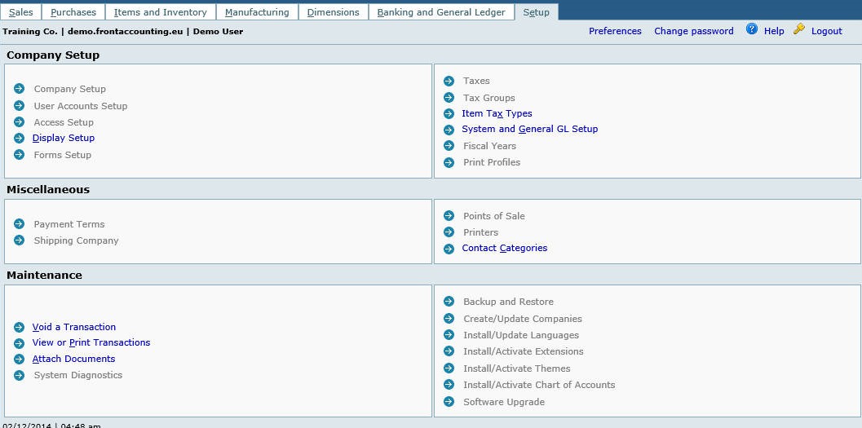Click the arrow icon beside Void a Transaction

19,327
